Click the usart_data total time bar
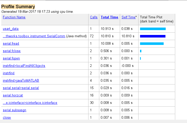This screenshot has width=187, height=123. click(x=153, y=29)
